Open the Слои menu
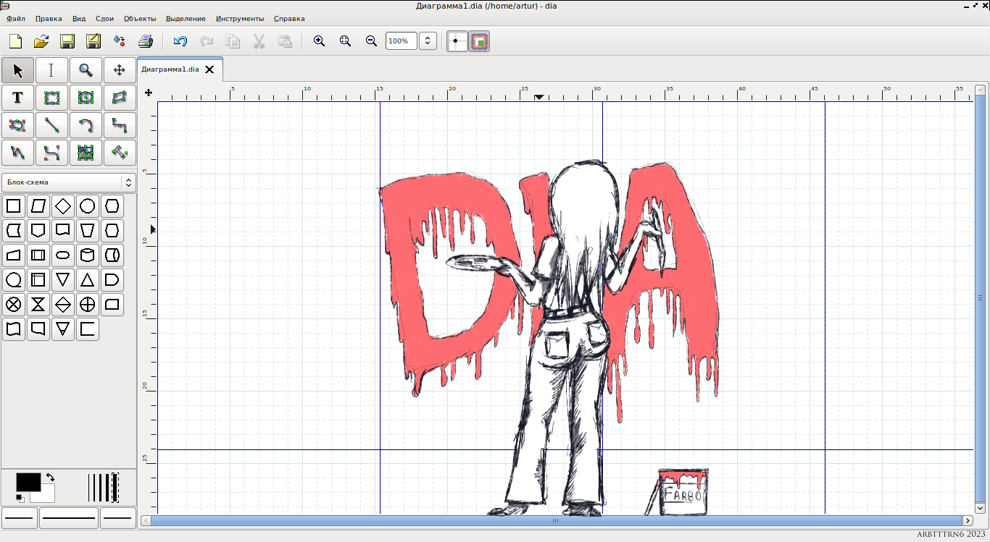This screenshot has width=990, height=542. pos(104,18)
